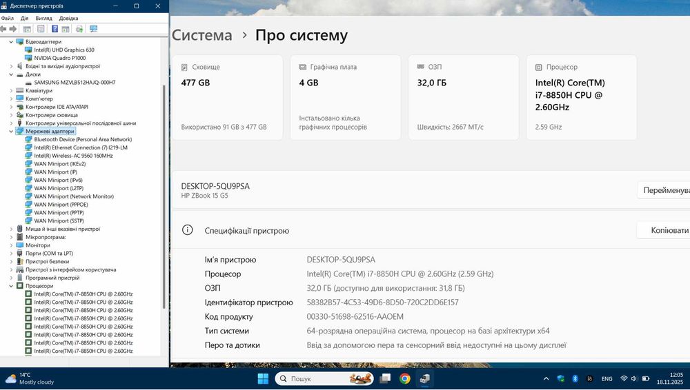Open the Properties toolbar icon in Device Manager
This screenshot has height=390, width=690.
click(41, 29)
